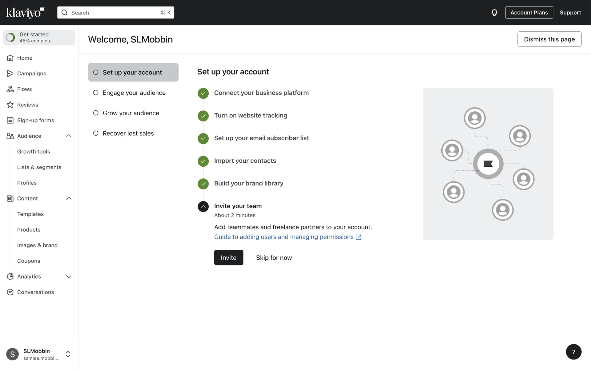Open the Campaigns paper-plane icon
591x369 pixels.
pyautogui.click(x=10, y=73)
